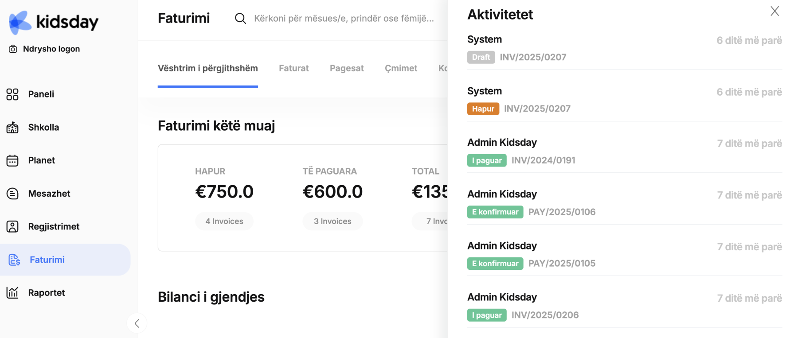This screenshot has height=338, width=798.
Task: Open Mesazhet chat bubble icon
Action: (x=12, y=194)
